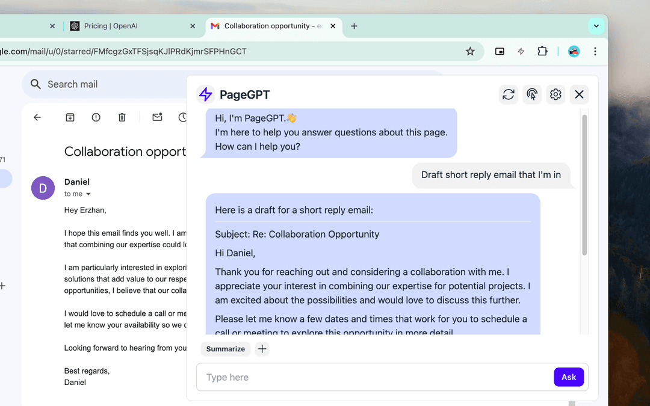Snooze this email
Viewport: 650px width, 406px height.
point(183,117)
